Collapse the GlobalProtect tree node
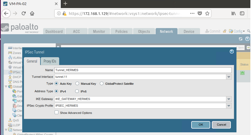The image size is (252, 135). [6, 87]
